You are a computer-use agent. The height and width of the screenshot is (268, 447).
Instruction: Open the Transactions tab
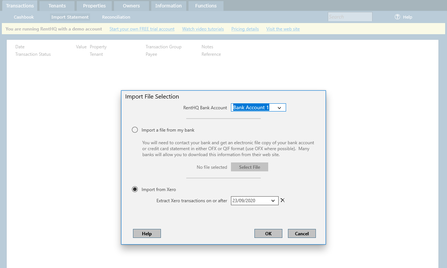click(20, 6)
